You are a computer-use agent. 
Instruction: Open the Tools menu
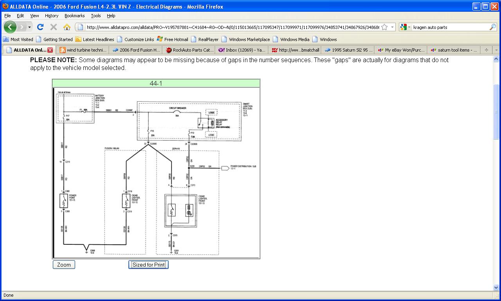(x=96, y=16)
